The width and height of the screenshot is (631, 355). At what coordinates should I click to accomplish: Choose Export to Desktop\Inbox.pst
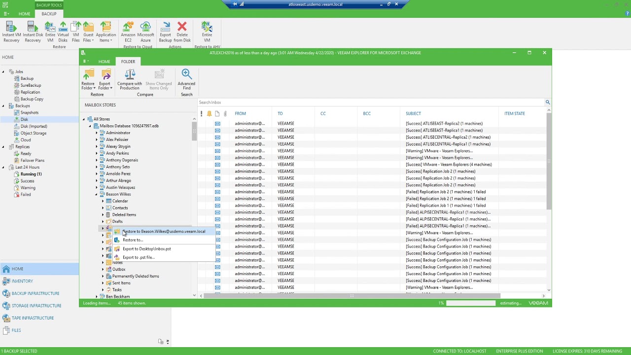pyautogui.click(x=164, y=248)
